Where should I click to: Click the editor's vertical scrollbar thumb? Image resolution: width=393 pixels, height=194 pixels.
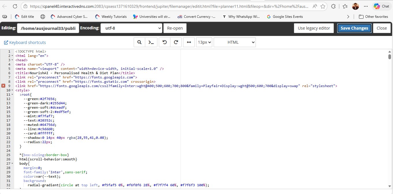pos(390,57)
